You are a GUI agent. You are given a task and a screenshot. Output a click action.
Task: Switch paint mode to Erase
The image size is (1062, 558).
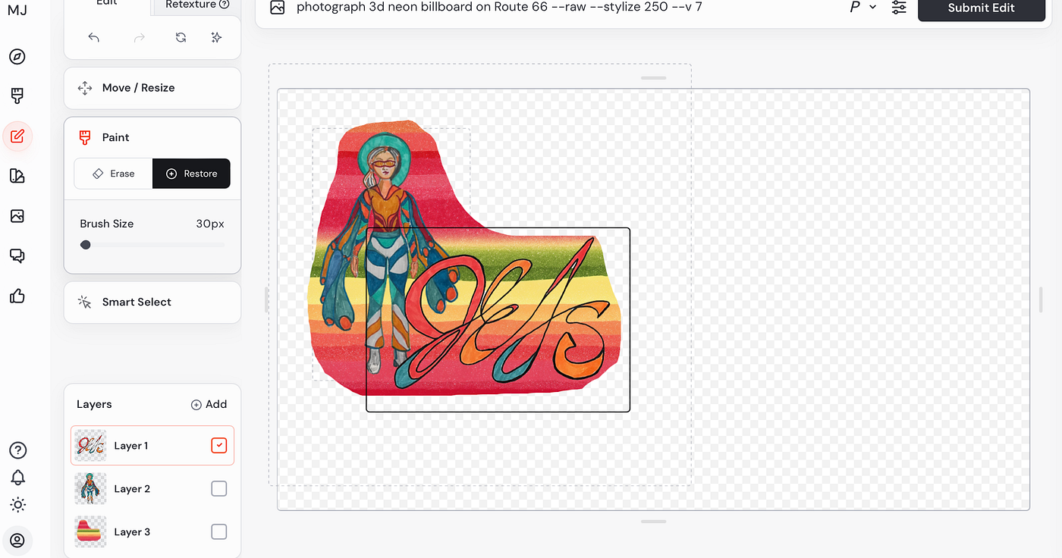113,174
